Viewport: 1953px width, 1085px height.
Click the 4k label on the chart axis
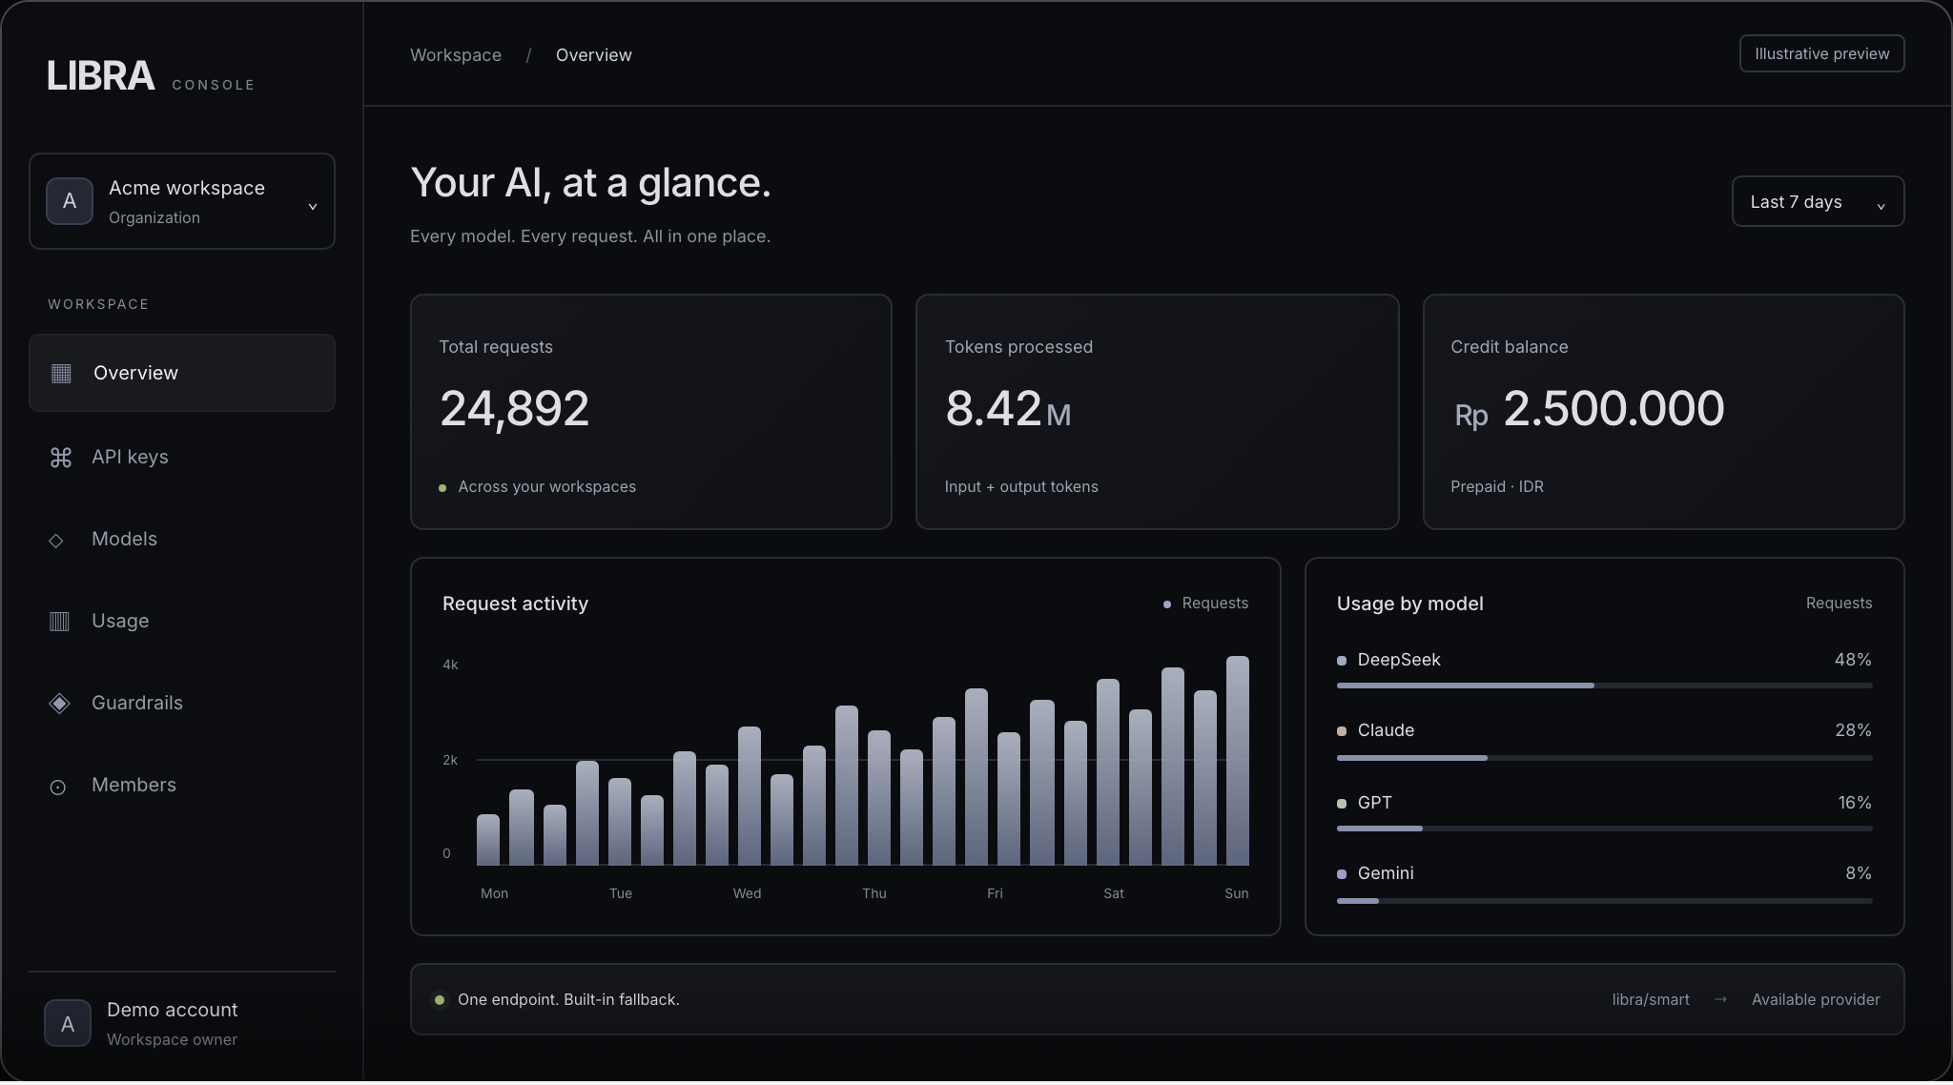tap(450, 665)
